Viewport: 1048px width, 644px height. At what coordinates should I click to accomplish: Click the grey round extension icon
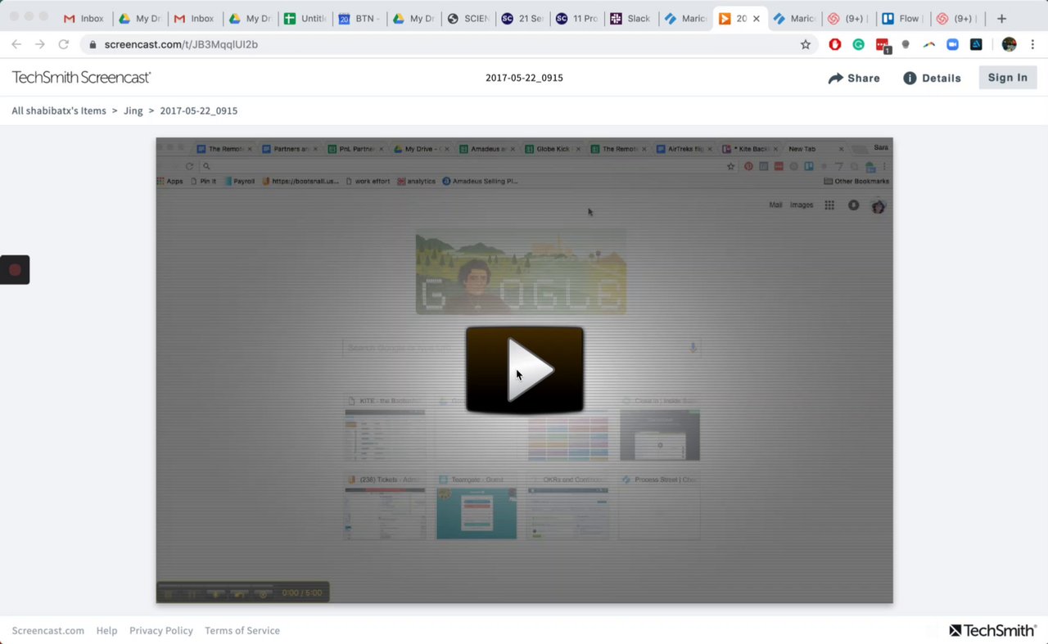[x=906, y=44]
